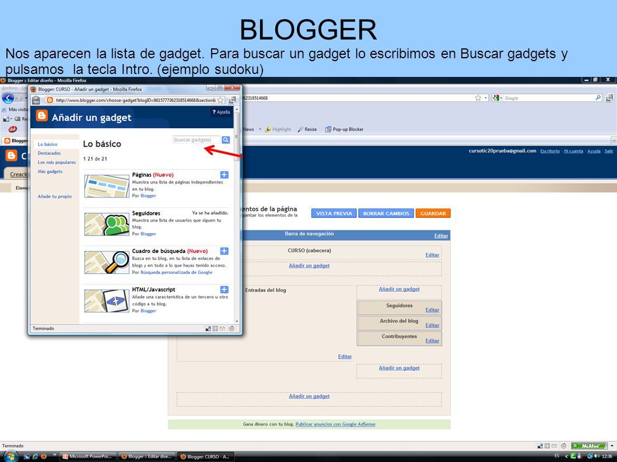Open the Seguidores gadget thumbnail
Image resolution: width=617 pixels, height=462 pixels.
[107, 224]
